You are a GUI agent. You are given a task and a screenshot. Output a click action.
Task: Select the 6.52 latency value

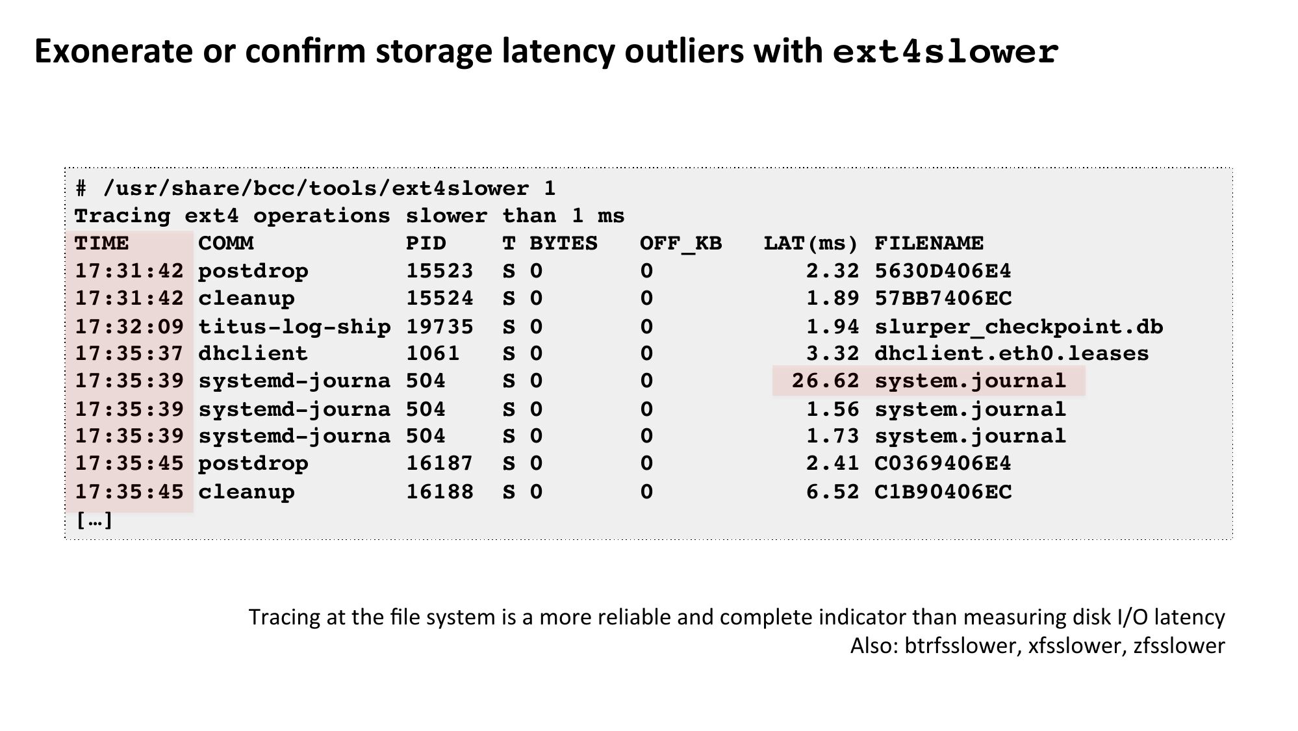tap(832, 491)
